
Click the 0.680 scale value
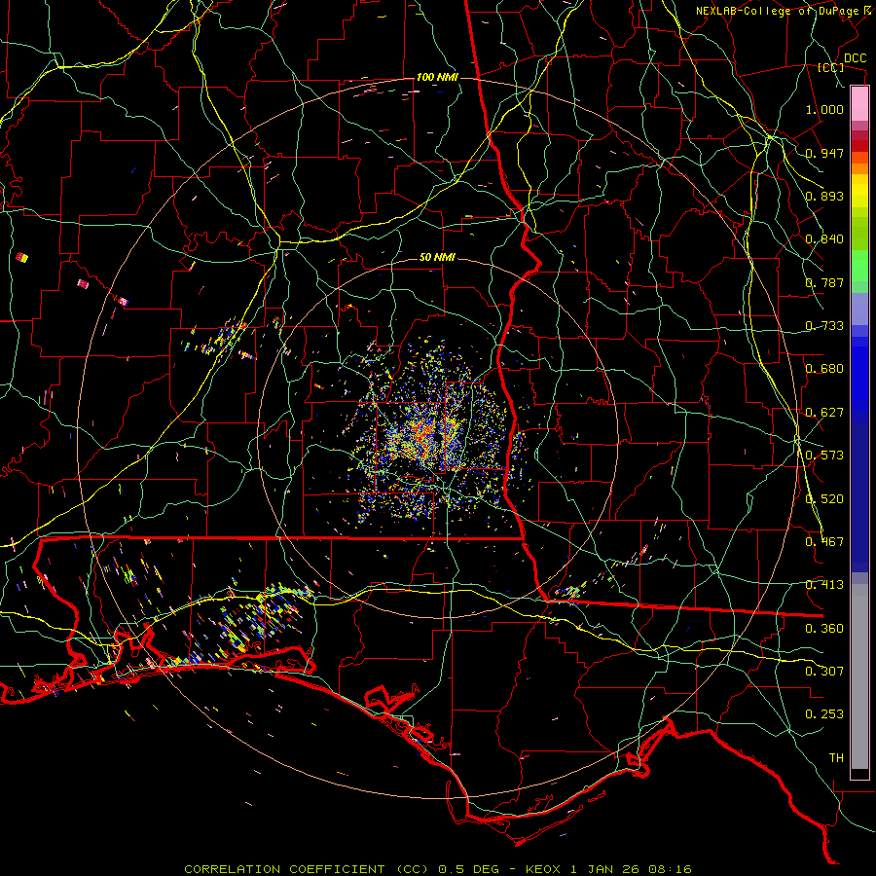[x=824, y=369]
